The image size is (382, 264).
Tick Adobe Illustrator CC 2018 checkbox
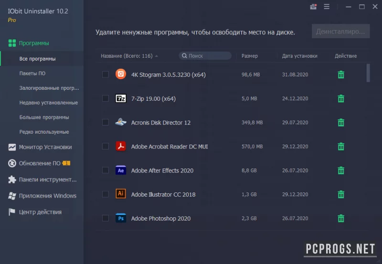tap(105, 194)
